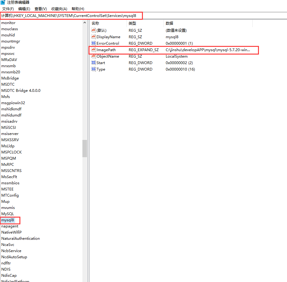Click the string icon beside ObjectName
This screenshot has height=282, width=287.
(x=94, y=56)
